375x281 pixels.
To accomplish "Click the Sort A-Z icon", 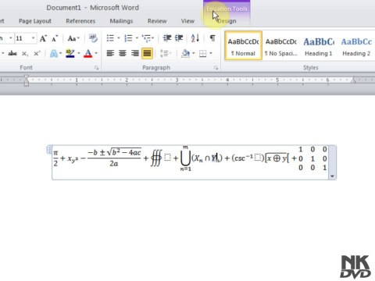I will 195,38.
